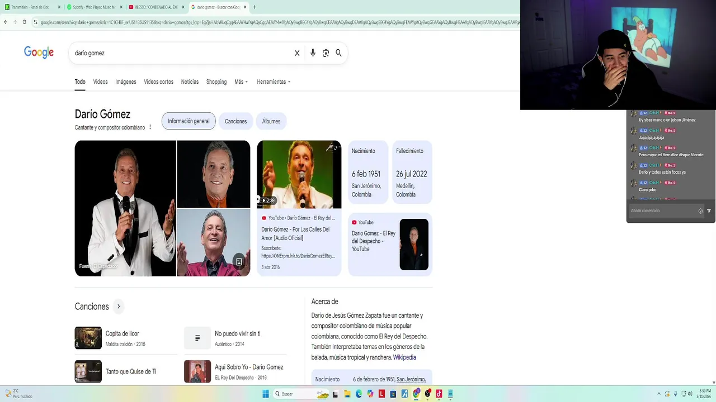716x402 pixels.
Task: Open the Aqui Sobro Yo song thumbnail
Action: [197, 371]
